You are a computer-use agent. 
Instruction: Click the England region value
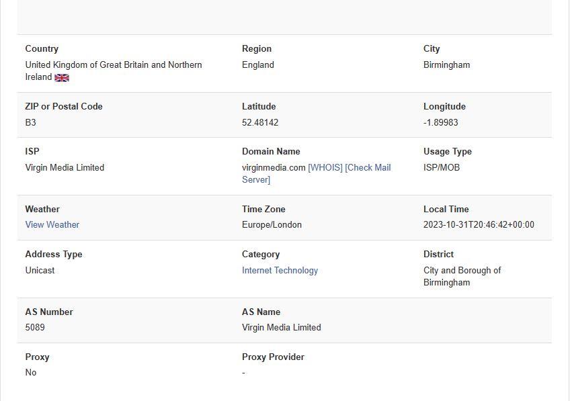pos(258,64)
